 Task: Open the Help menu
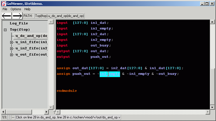(x=27, y=9)
